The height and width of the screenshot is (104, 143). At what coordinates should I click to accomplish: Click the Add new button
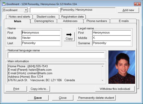(128, 10)
